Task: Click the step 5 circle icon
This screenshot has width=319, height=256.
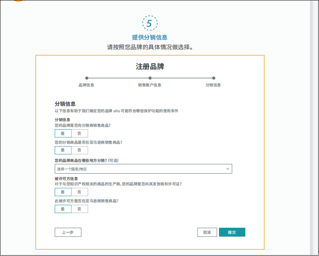Action: [150, 23]
